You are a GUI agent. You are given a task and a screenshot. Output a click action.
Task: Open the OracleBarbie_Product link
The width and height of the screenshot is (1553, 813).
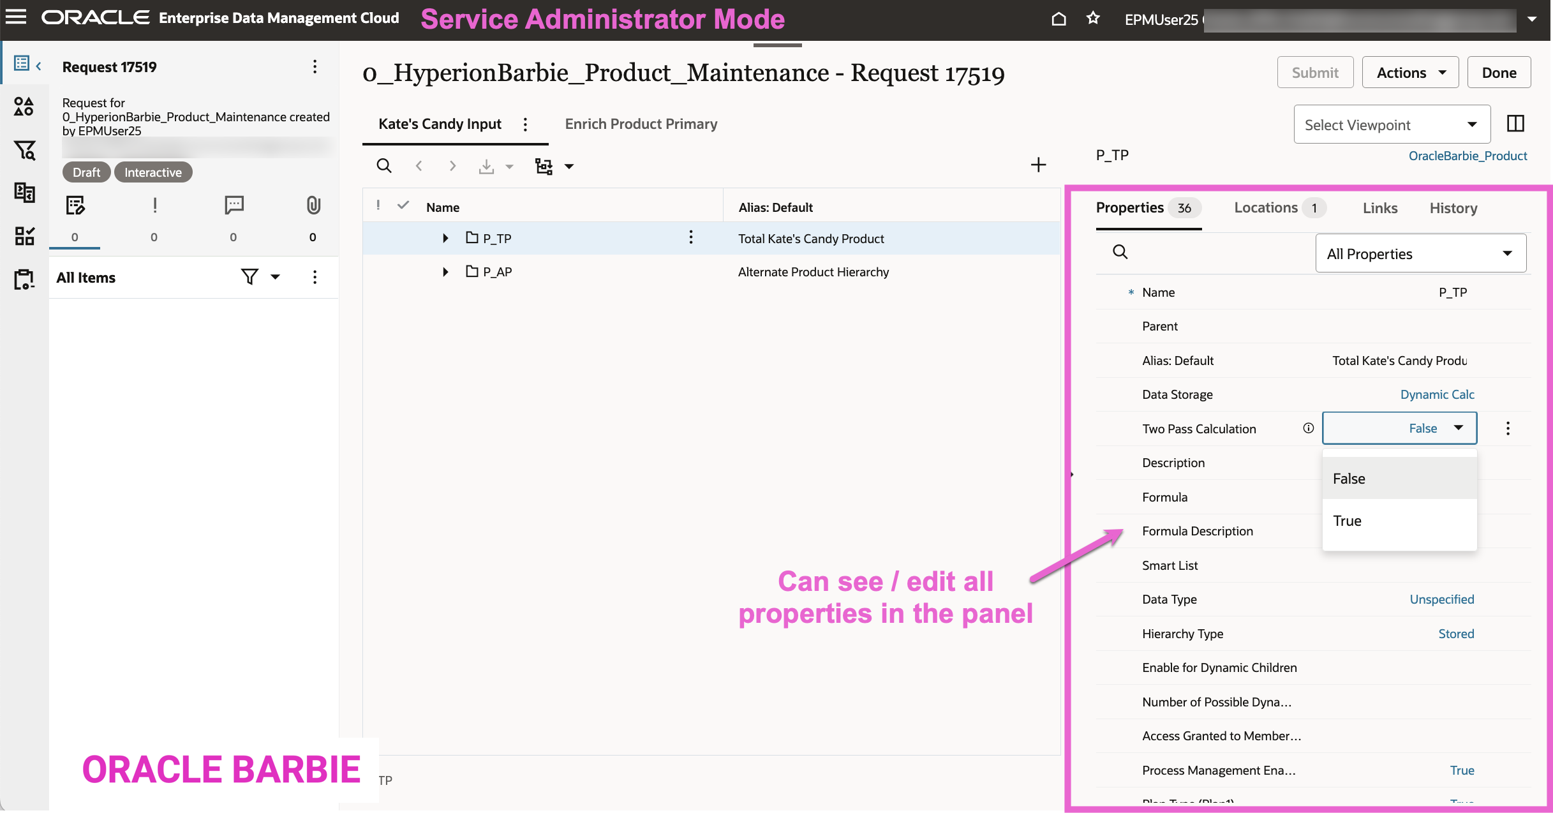click(1468, 156)
